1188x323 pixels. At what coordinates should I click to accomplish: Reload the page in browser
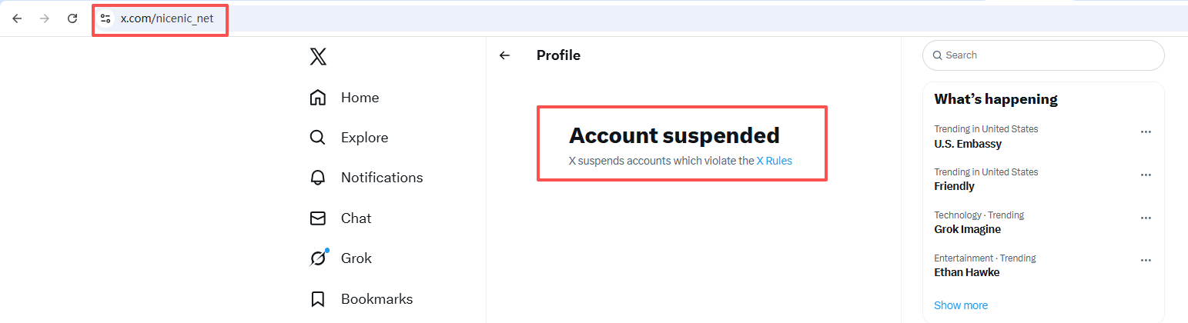72,18
